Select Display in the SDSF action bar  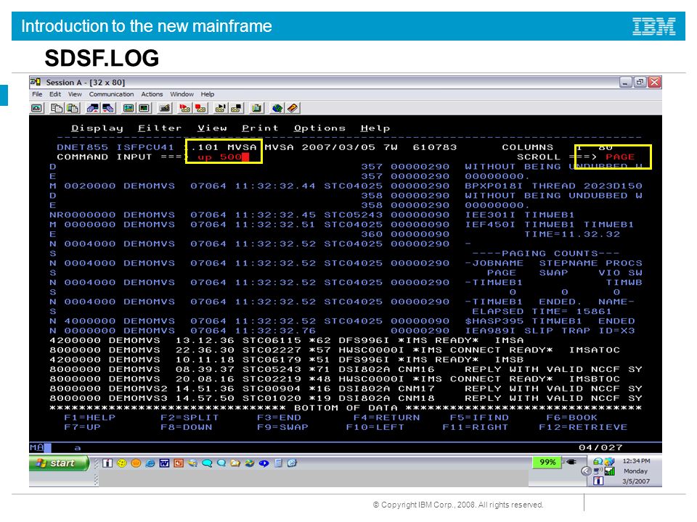pyautogui.click(x=97, y=128)
